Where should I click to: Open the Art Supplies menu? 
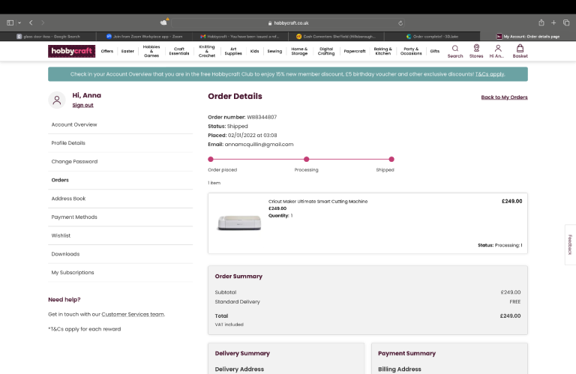[x=233, y=51]
